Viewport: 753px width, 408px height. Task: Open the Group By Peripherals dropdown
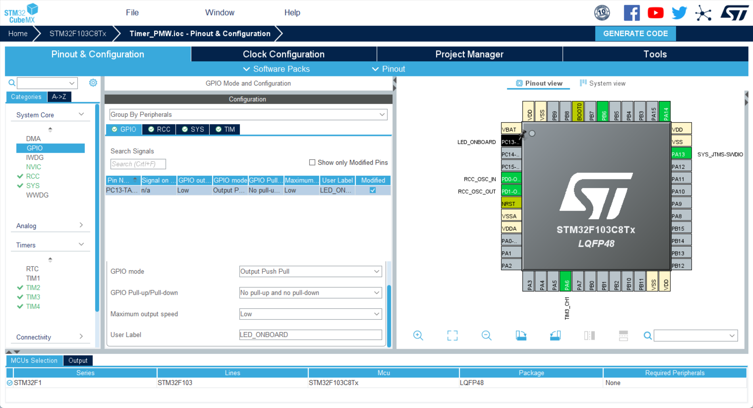[248, 114]
